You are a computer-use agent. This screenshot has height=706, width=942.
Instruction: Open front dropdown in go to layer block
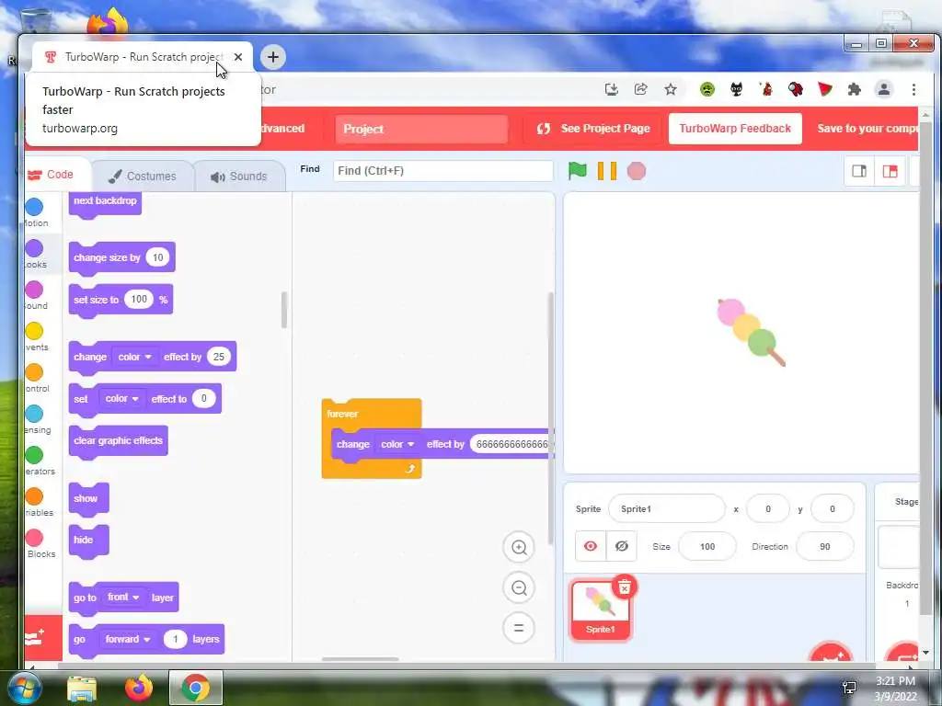[123, 598]
